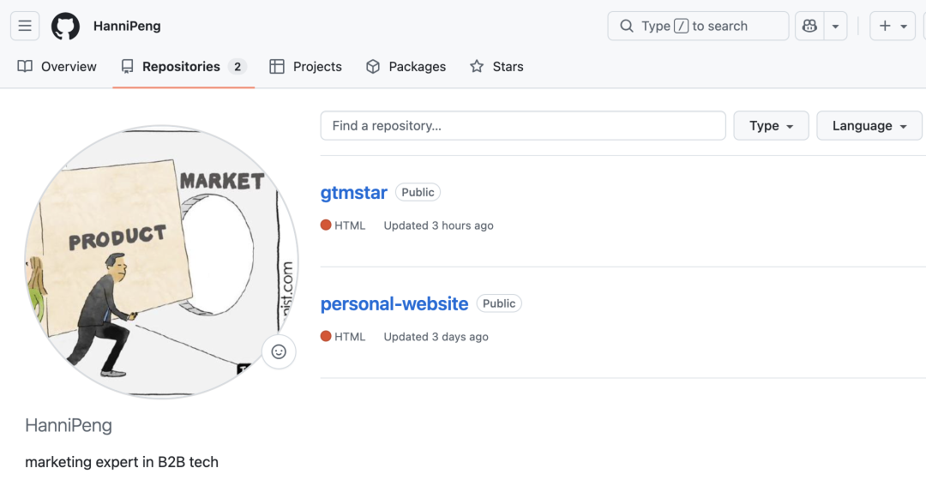Click the magnifier search icon

627,26
